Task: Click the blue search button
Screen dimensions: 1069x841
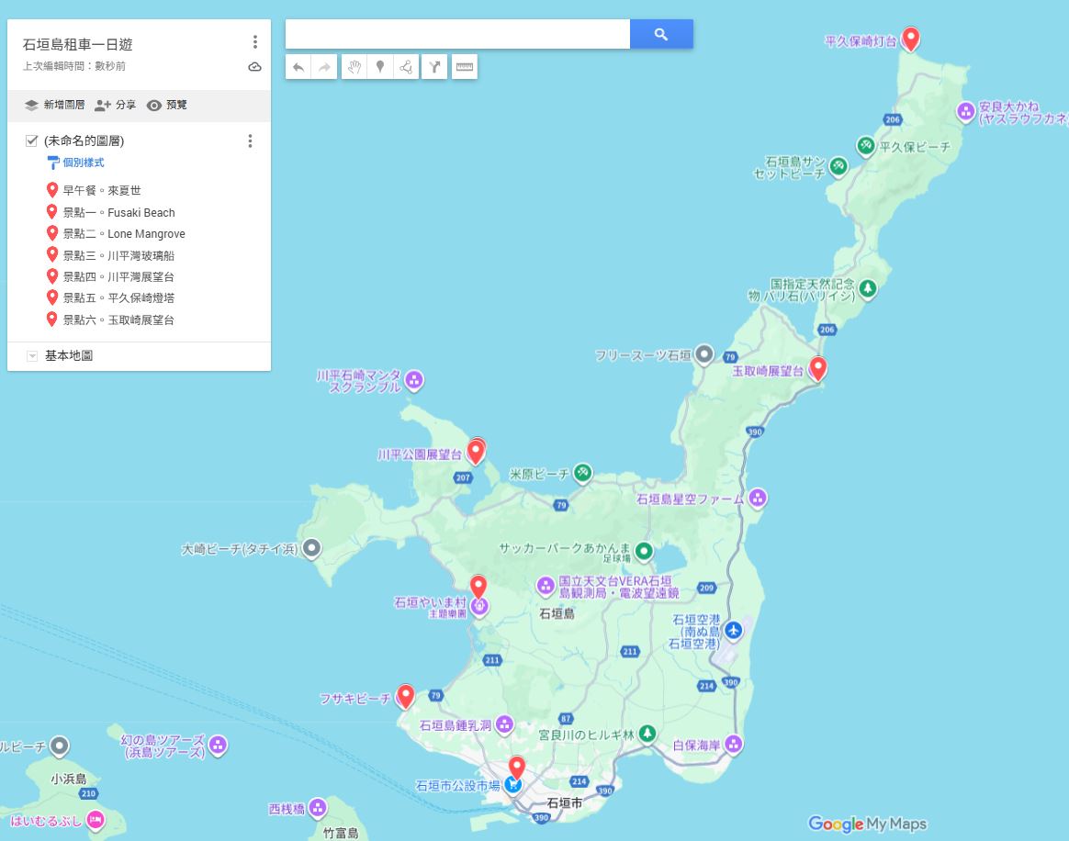Action: 661,34
